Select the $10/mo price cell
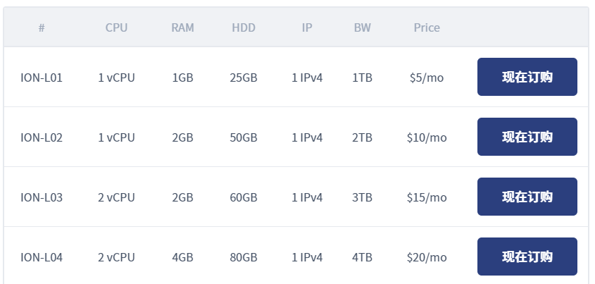595x284 pixels. point(427,137)
